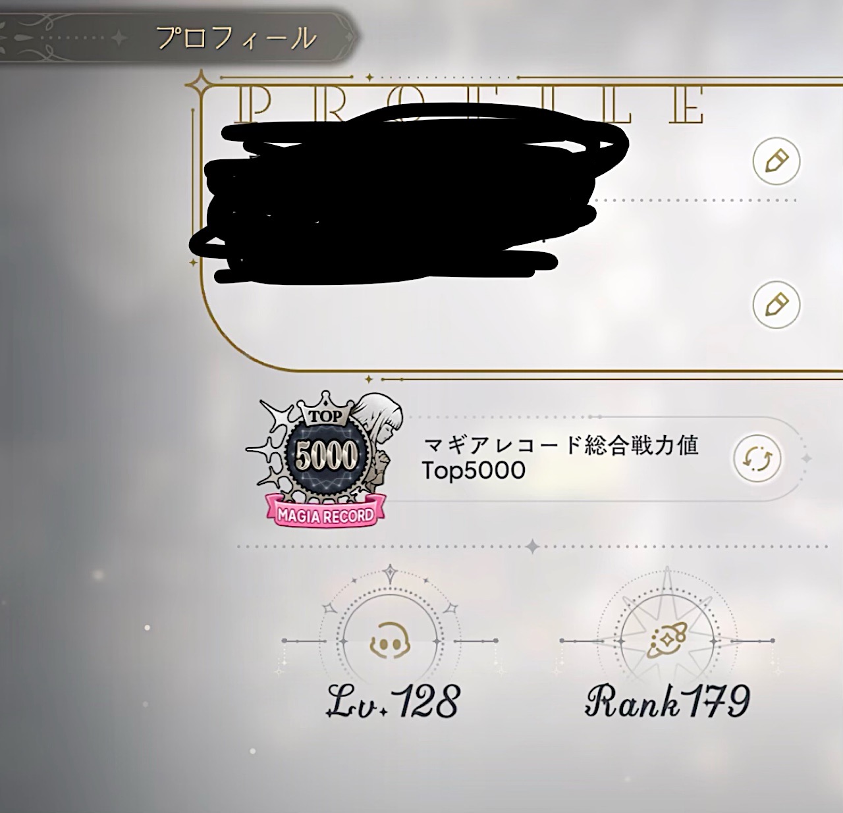The width and height of the screenshot is (843, 813).
Task: Click the pink MAGIA RECORD ribbon
Action: [326, 514]
